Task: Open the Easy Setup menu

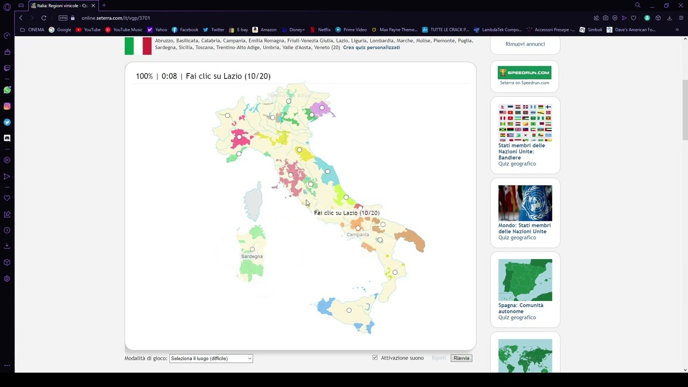Action: [681, 18]
